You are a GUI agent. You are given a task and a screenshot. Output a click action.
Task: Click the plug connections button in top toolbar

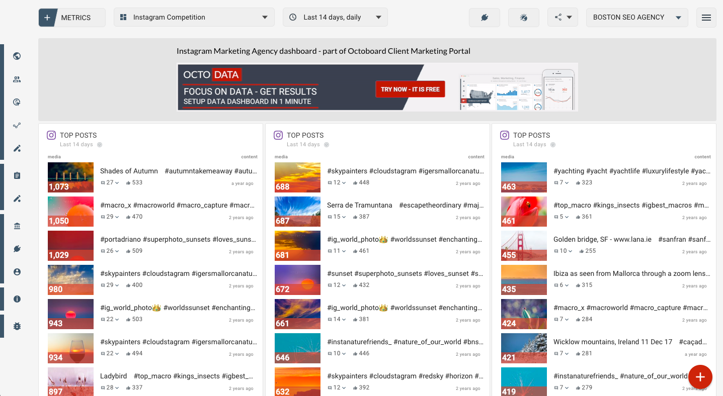(x=485, y=18)
